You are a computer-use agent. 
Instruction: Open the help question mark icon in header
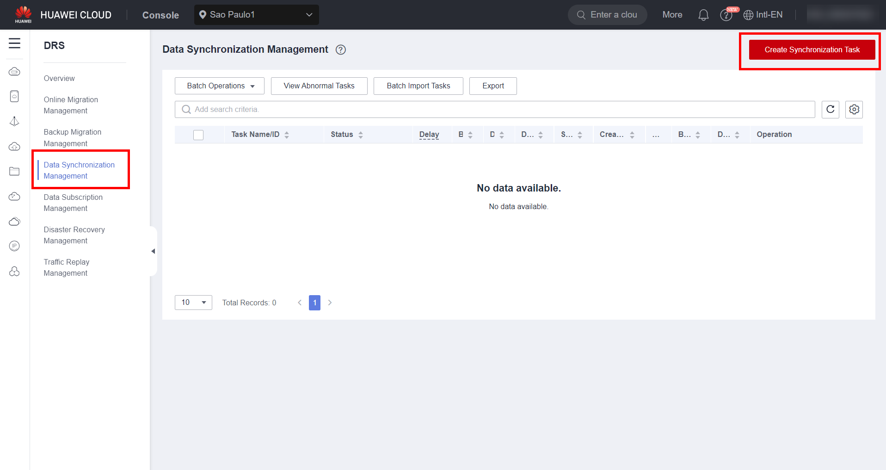pos(726,15)
